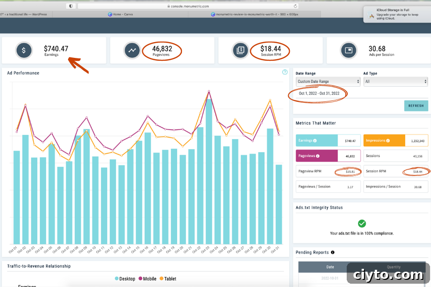Select the Session RPM metric tile
This screenshot has width=431, height=287.
[x=396, y=171]
